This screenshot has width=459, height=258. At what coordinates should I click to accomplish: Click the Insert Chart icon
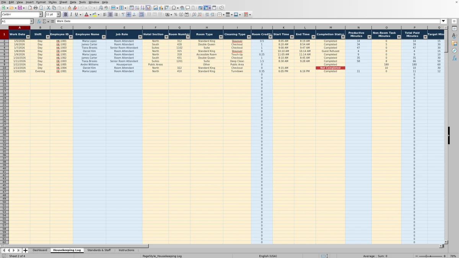(161, 8)
